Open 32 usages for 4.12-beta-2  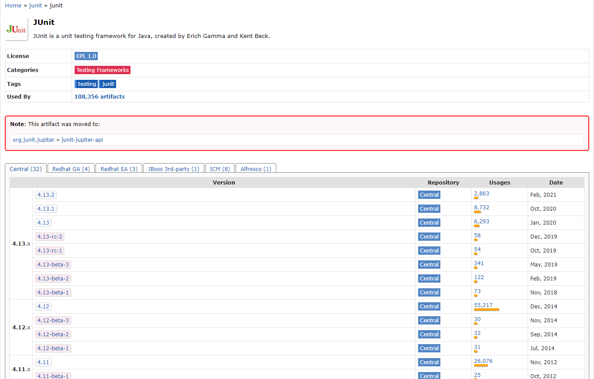pyautogui.click(x=477, y=333)
